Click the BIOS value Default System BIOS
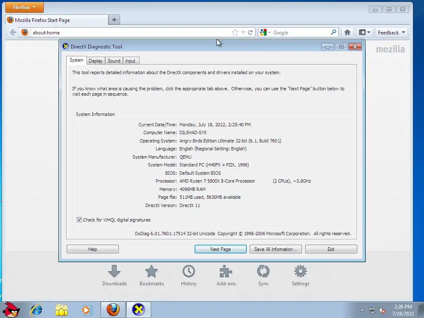Screen dimensions: 424x318 [200, 173]
